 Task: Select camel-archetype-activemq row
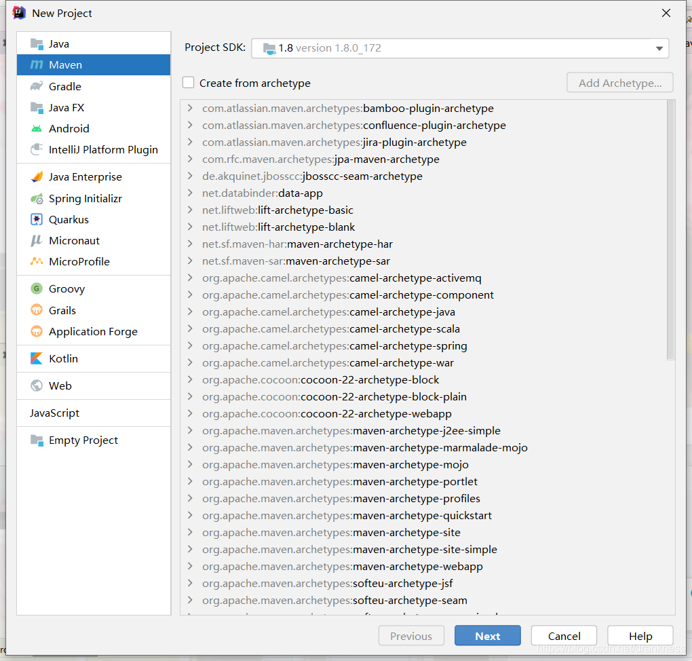point(423,278)
